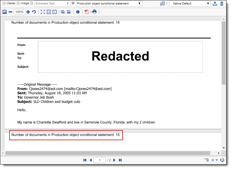
Task: Go to the first page
Action: [85, 160]
